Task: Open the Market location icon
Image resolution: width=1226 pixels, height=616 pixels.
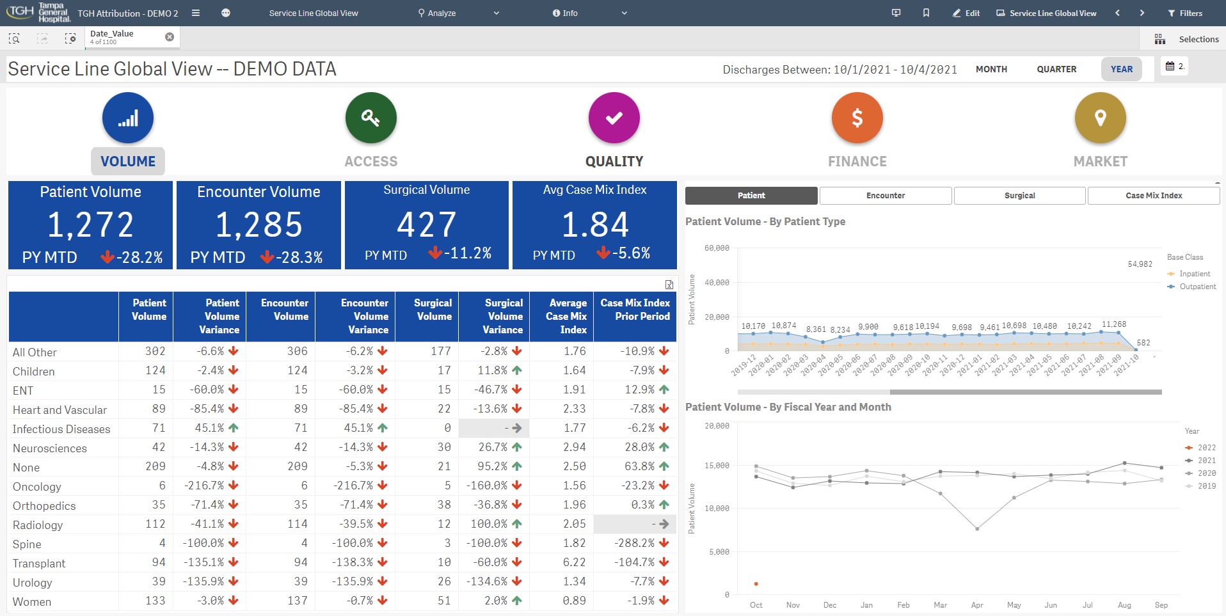Action: [1100, 118]
